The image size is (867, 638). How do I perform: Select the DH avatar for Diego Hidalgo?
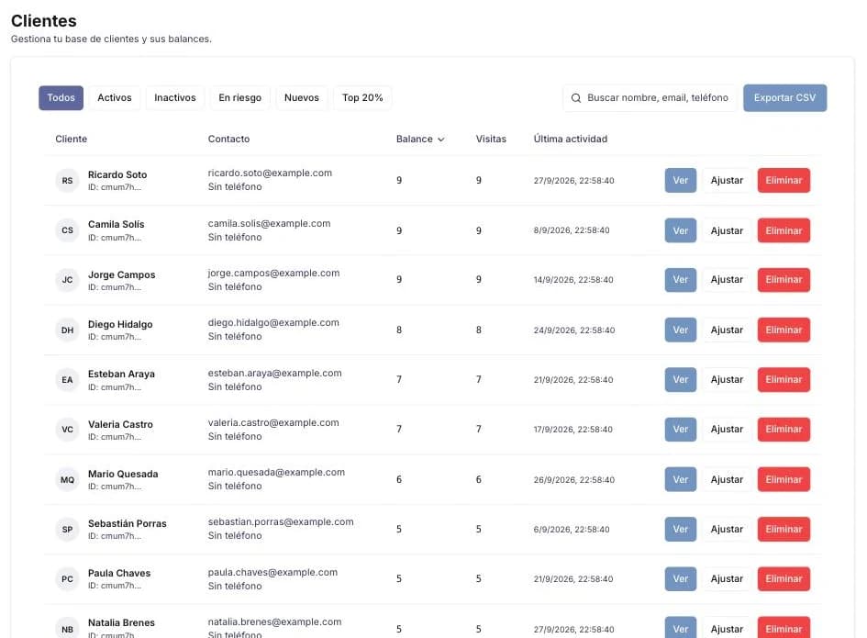67,330
